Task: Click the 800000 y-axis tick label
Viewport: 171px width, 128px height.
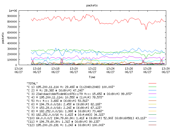Action: click(12, 22)
